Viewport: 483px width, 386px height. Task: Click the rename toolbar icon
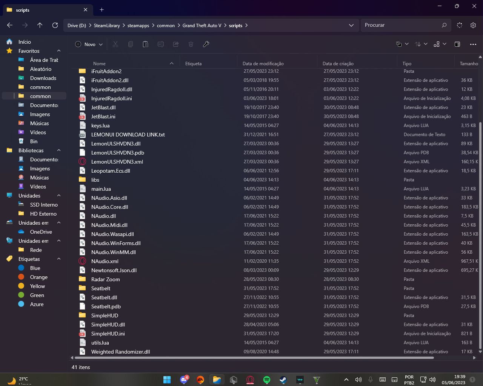pyautogui.click(x=161, y=44)
